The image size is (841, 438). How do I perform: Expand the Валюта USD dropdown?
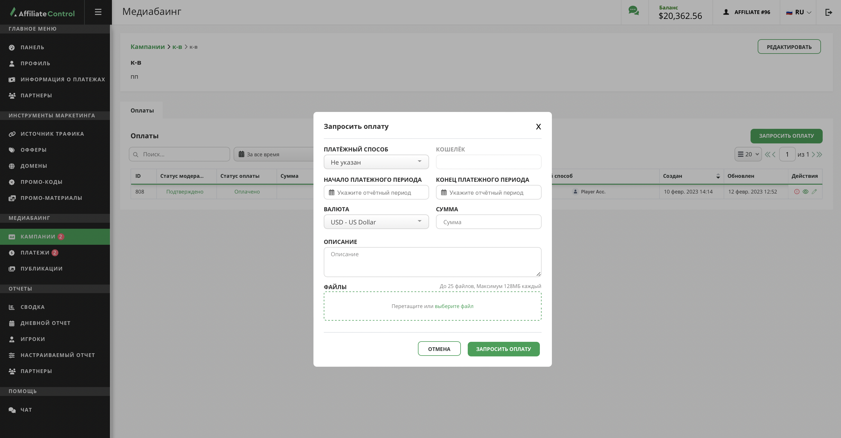click(x=376, y=222)
